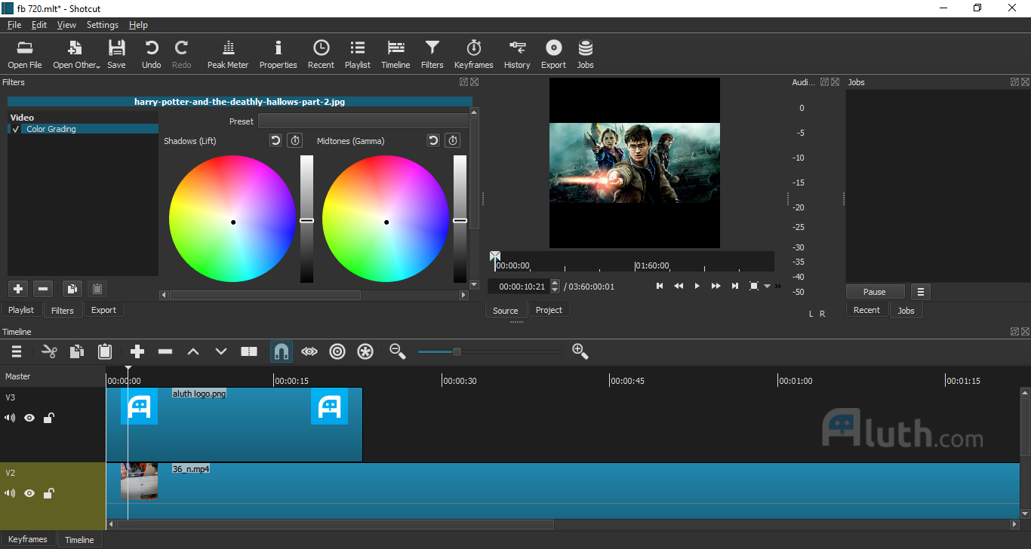Screen dimensions: 1031x549
Task: Show the Properties panel from the toolbar
Action: [279, 54]
